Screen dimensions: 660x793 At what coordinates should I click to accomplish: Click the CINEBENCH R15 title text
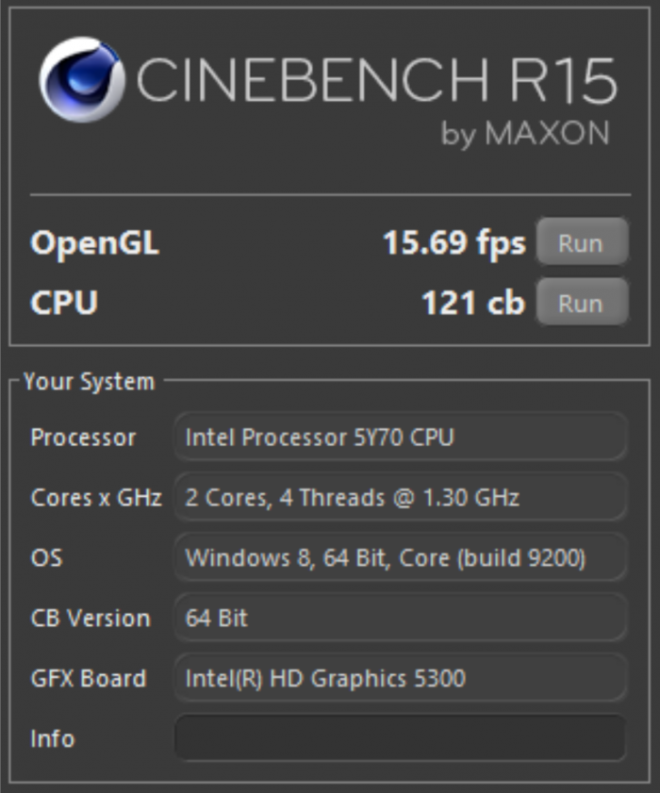(x=377, y=81)
